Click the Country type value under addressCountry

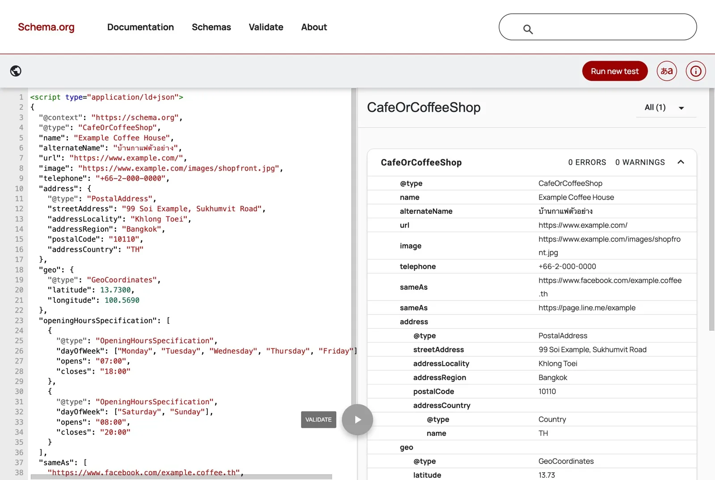click(x=552, y=419)
